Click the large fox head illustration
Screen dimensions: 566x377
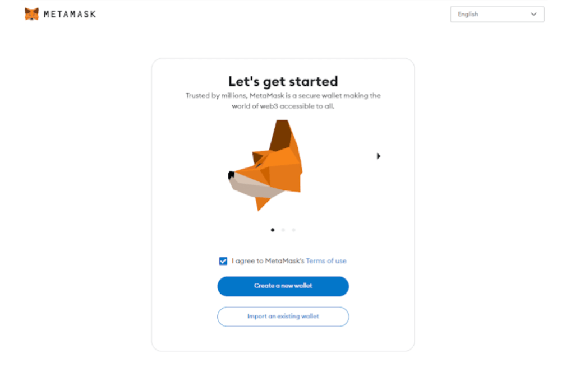pyautogui.click(x=266, y=165)
